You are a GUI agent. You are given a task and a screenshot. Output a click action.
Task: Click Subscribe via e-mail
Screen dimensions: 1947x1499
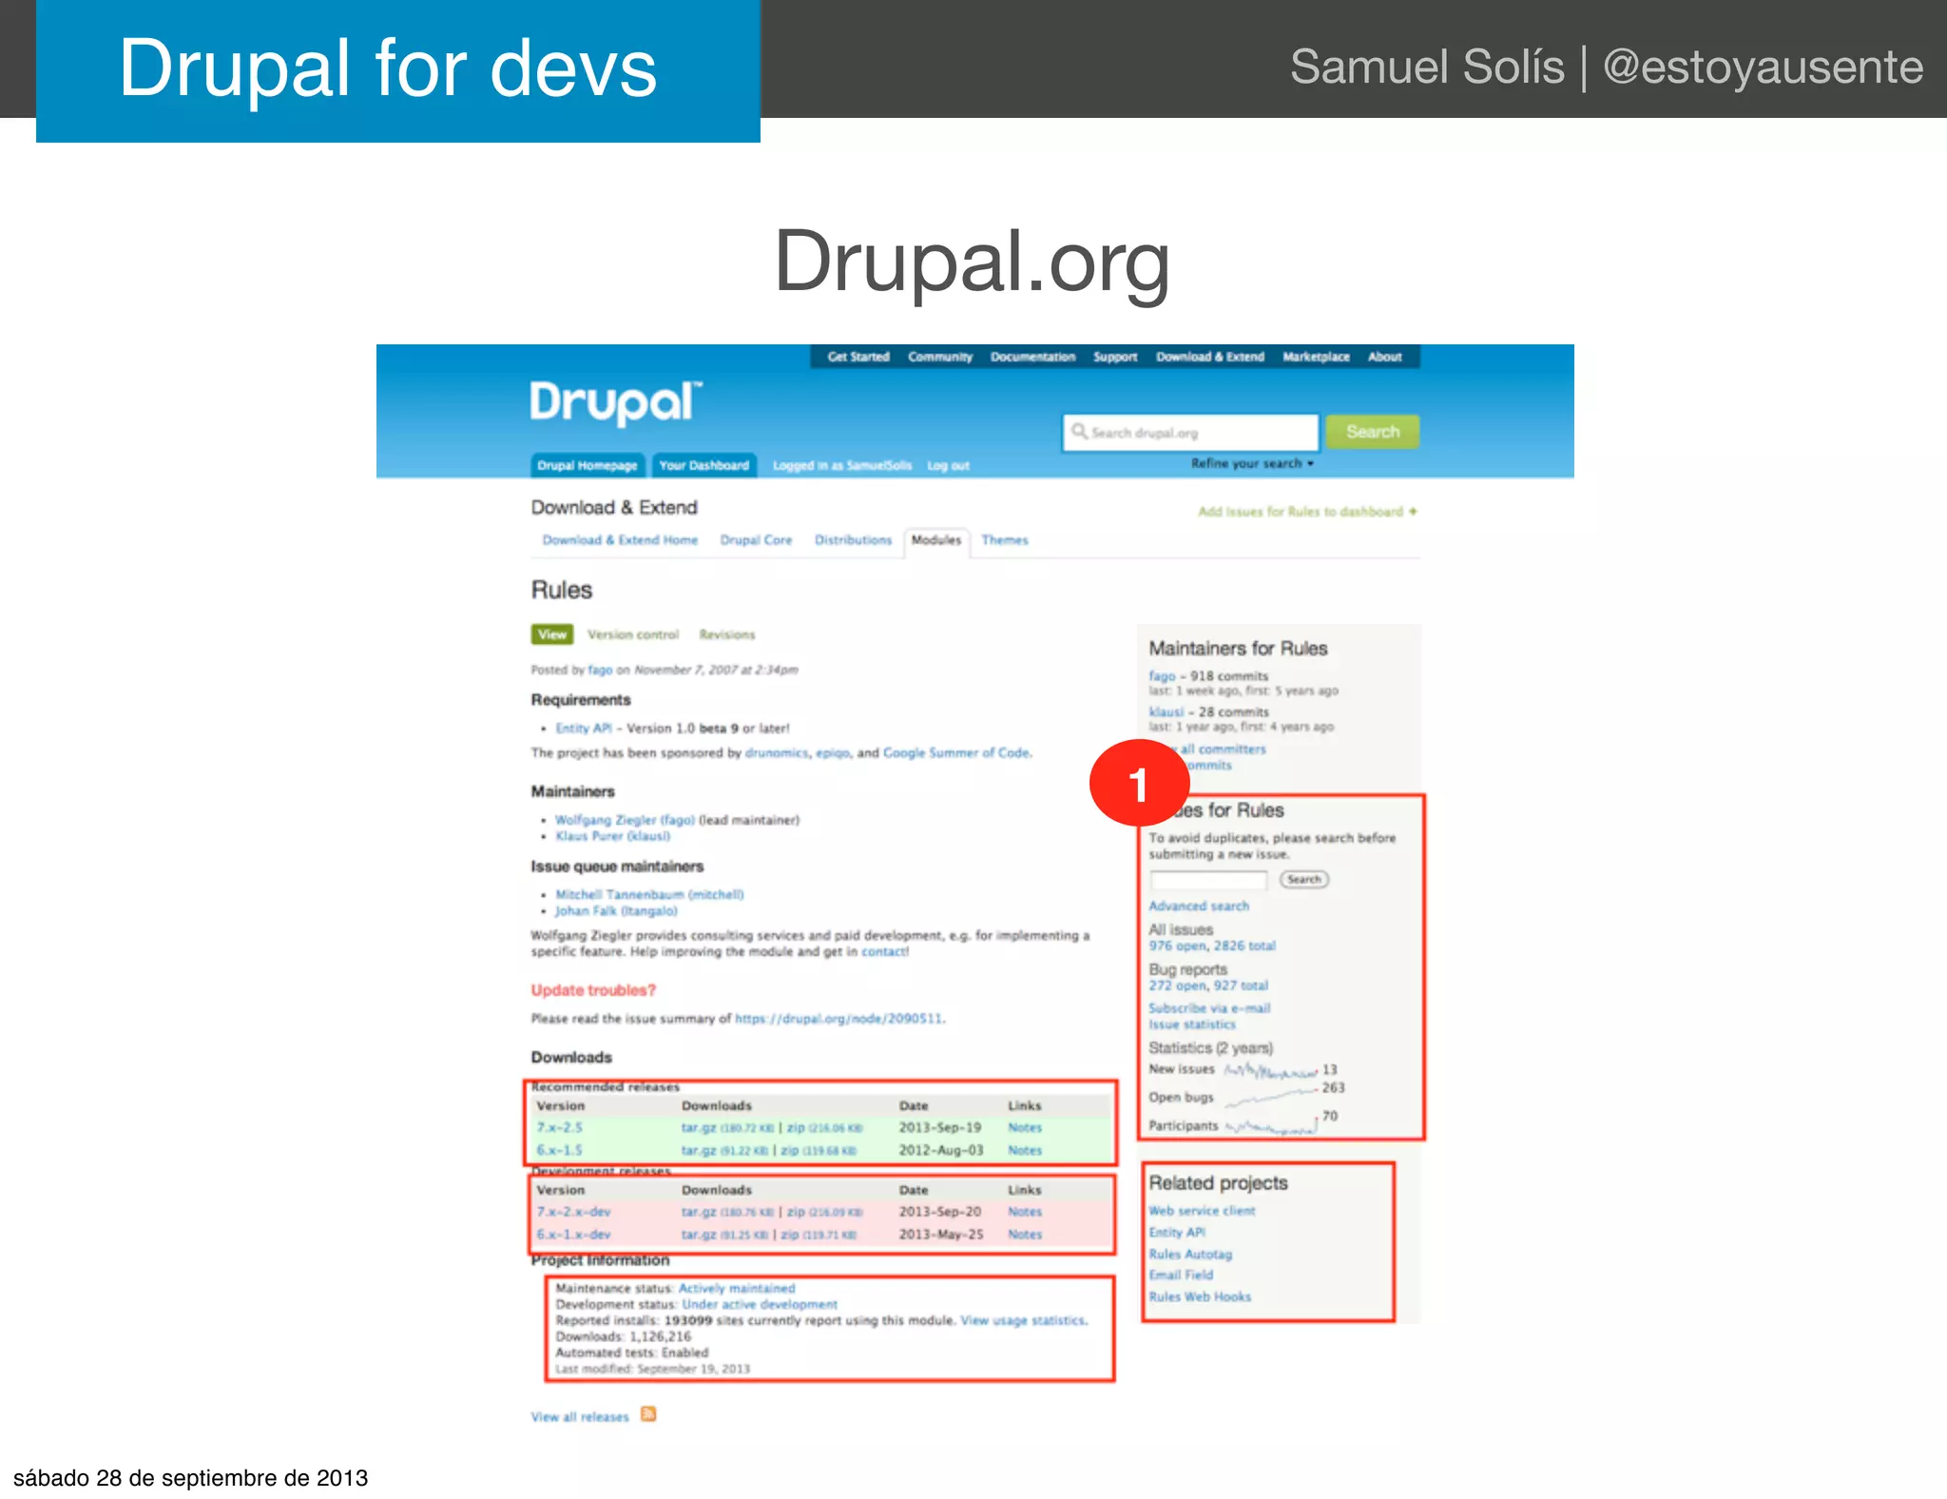coord(1209,1008)
